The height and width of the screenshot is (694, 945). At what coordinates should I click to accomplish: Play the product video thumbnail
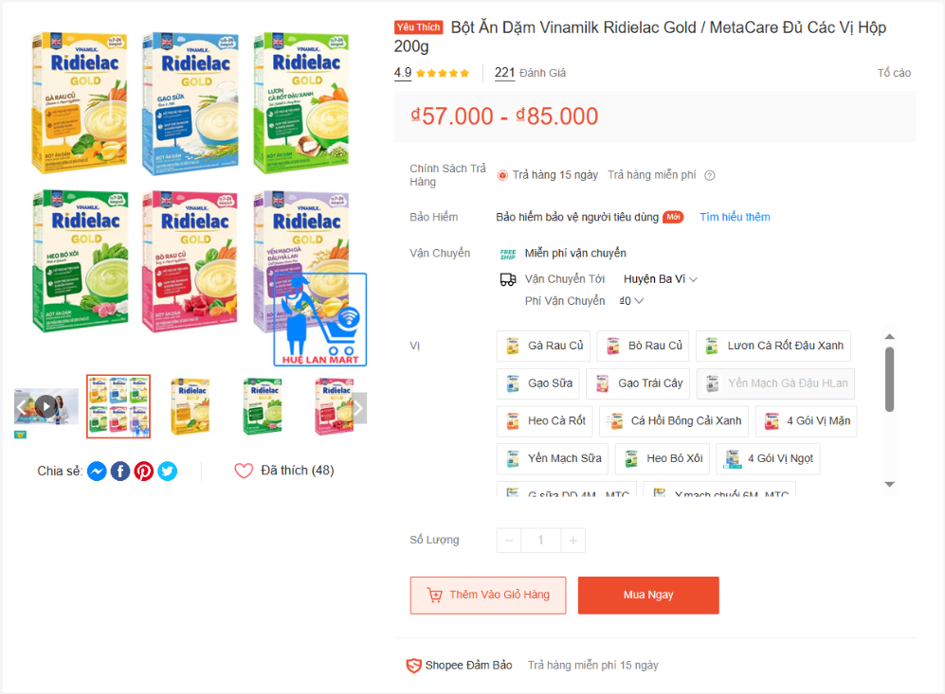tap(46, 407)
